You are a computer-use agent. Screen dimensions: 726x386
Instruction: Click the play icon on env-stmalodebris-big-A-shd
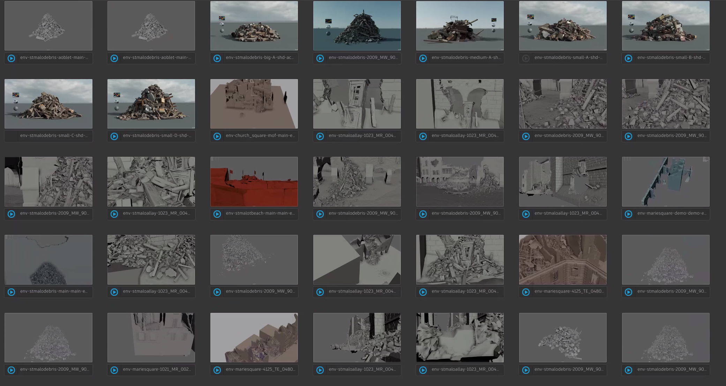[217, 58]
